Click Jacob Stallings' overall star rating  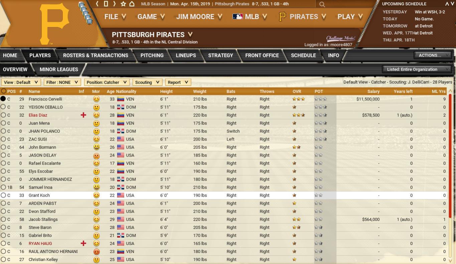(296, 219)
